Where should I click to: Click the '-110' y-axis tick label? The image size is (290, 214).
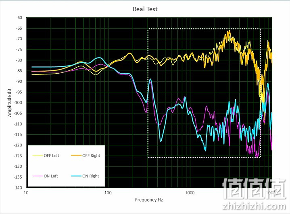point(18,124)
